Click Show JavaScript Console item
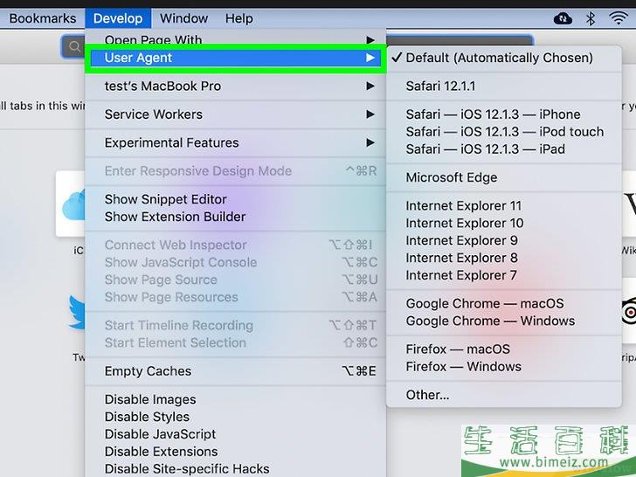 (x=235, y=262)
